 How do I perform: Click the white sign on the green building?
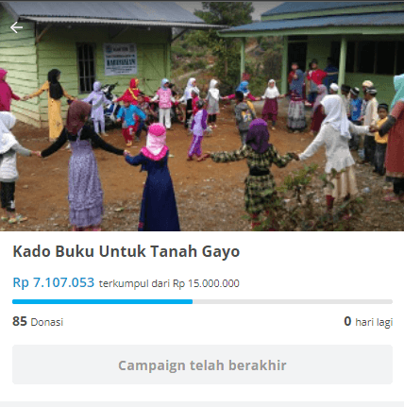tap(121, 59)
